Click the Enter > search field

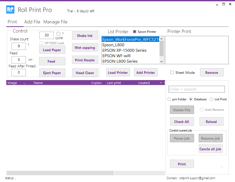[x=196, y=89]
